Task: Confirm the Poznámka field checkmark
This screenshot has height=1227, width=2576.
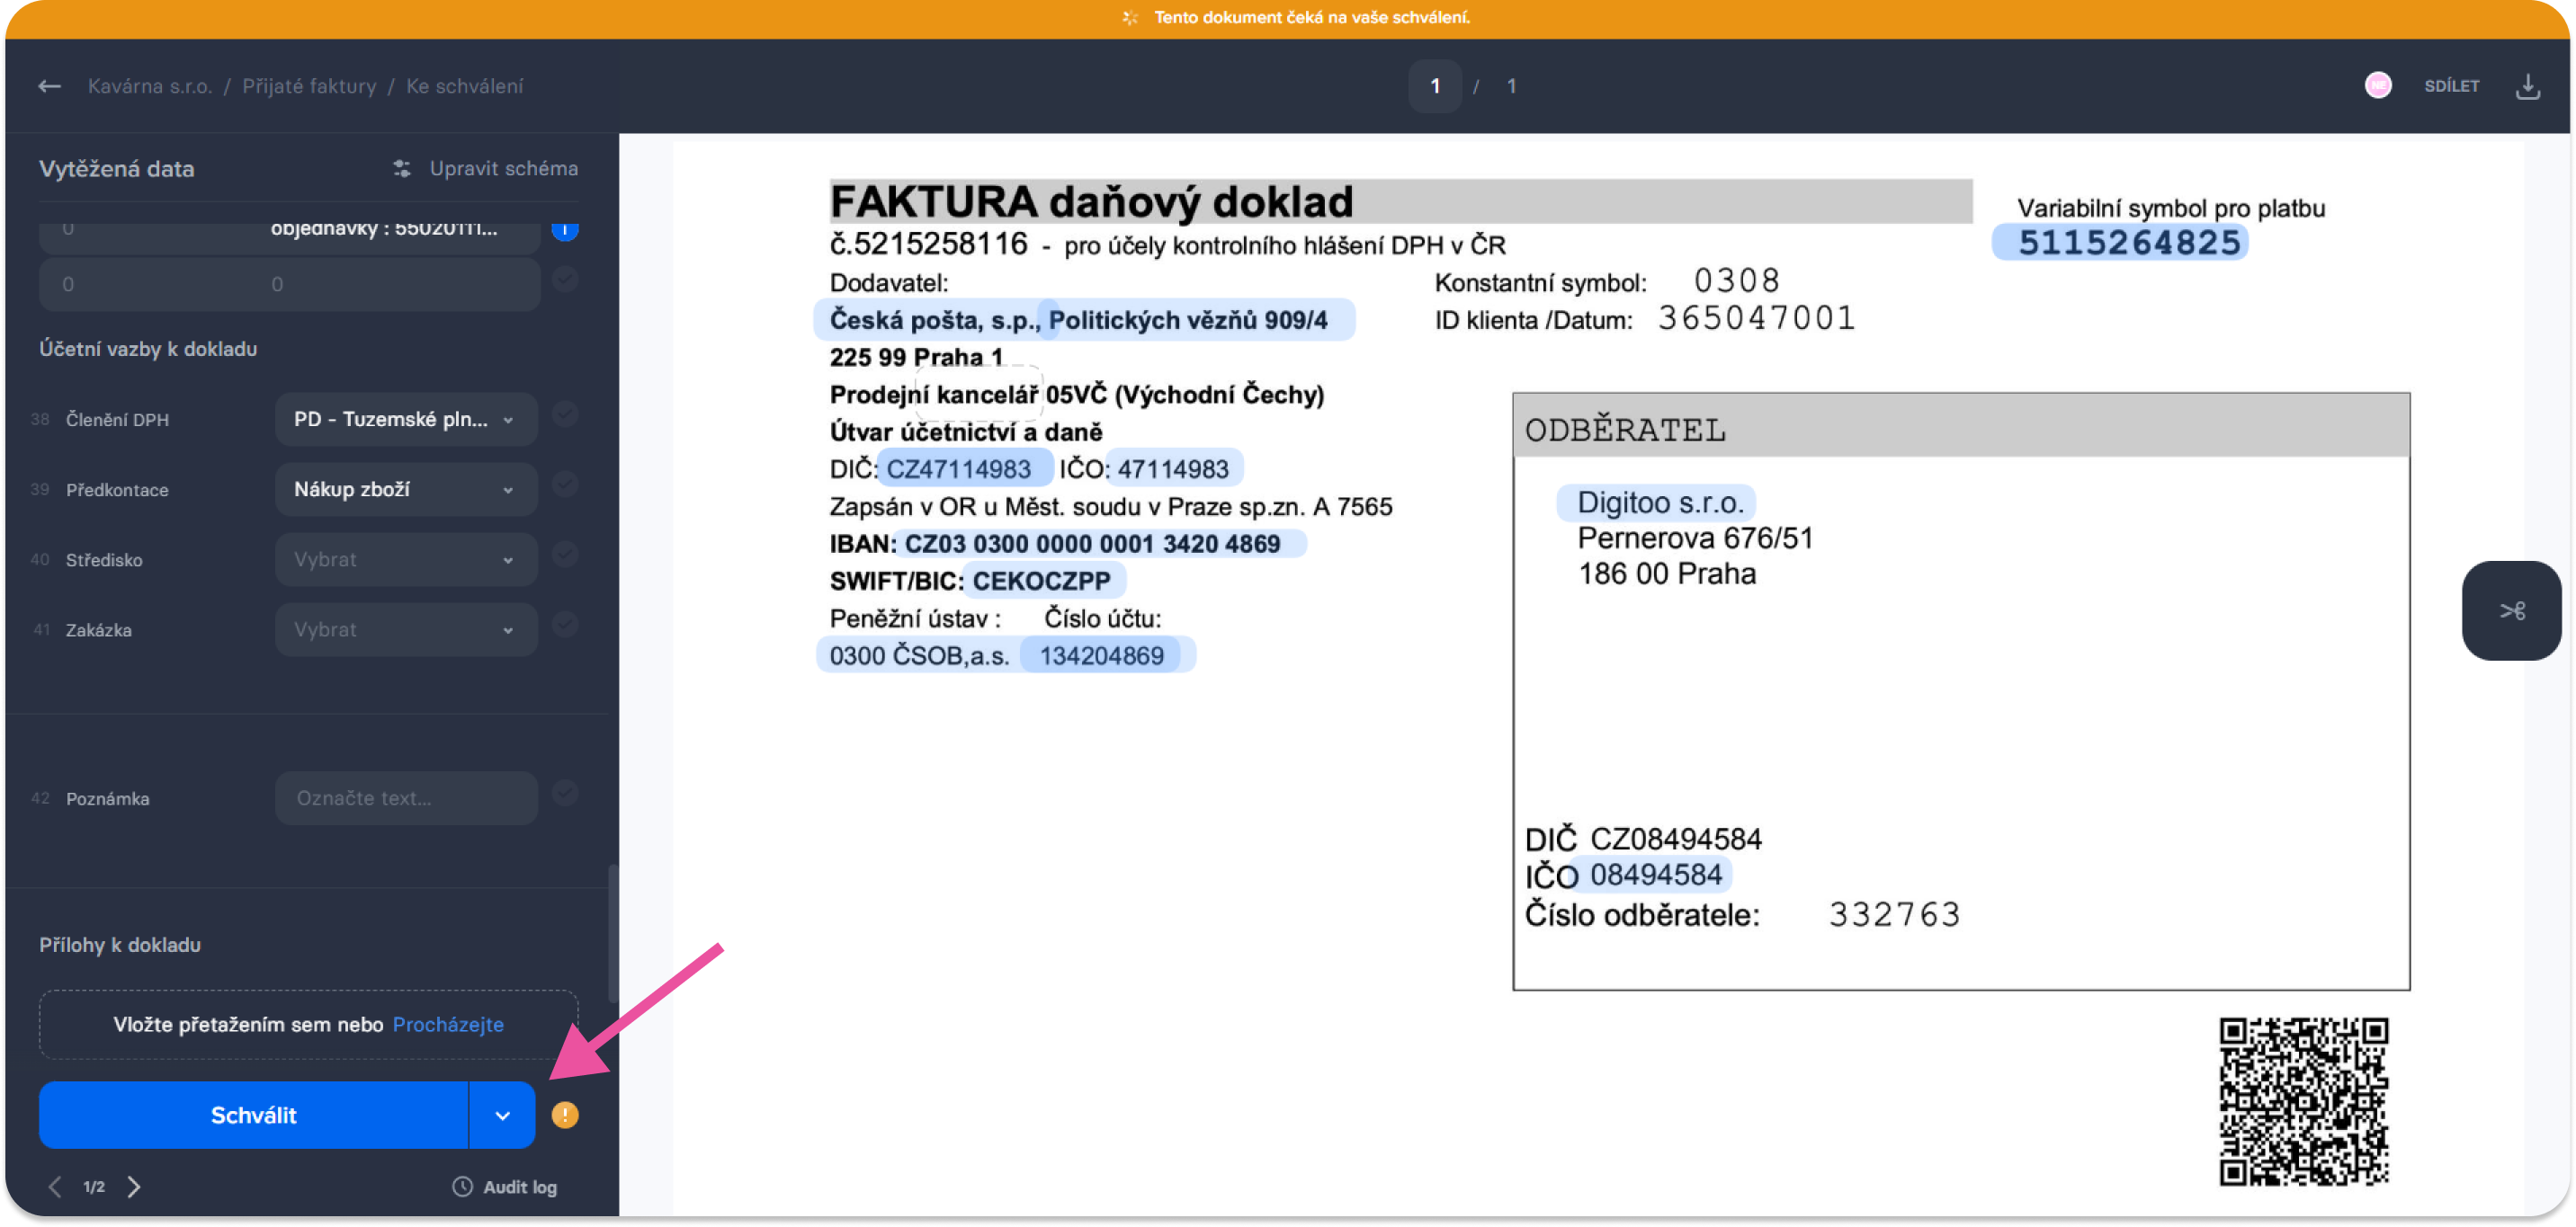Action: click(x=565, y=794)
